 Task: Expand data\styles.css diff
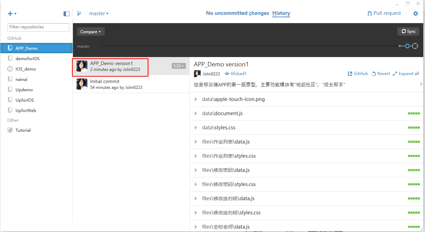[196, 128]
